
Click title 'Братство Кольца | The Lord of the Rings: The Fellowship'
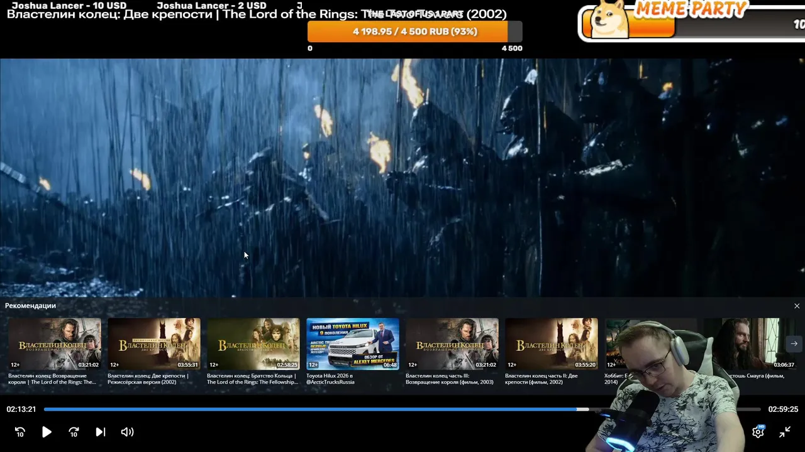pos(252,379)
